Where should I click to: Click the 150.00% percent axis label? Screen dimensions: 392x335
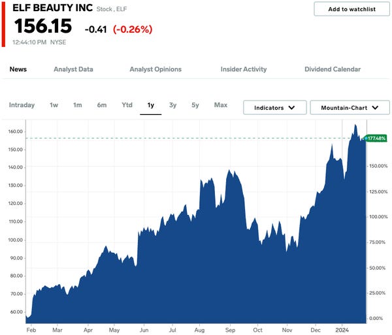378,166
